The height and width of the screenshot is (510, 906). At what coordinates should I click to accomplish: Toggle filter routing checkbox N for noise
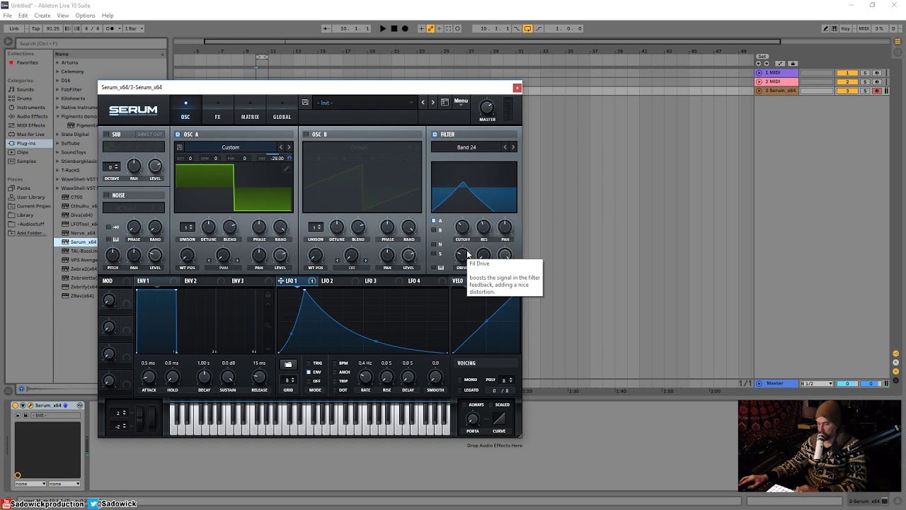[434, 244]
